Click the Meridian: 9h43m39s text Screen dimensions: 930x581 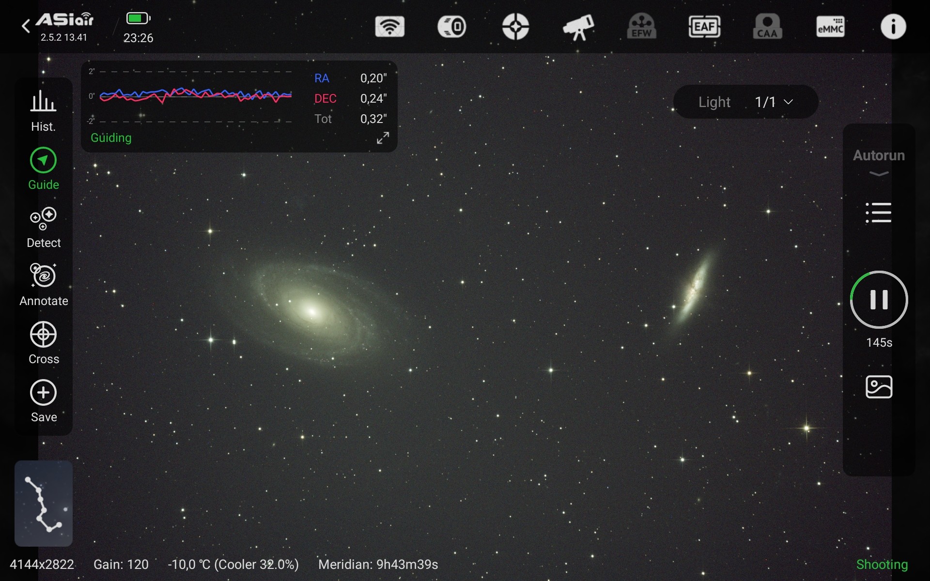tap(378, 565)
